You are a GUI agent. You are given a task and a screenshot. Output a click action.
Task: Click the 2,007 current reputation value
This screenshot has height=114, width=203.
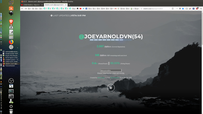[100, 46]
